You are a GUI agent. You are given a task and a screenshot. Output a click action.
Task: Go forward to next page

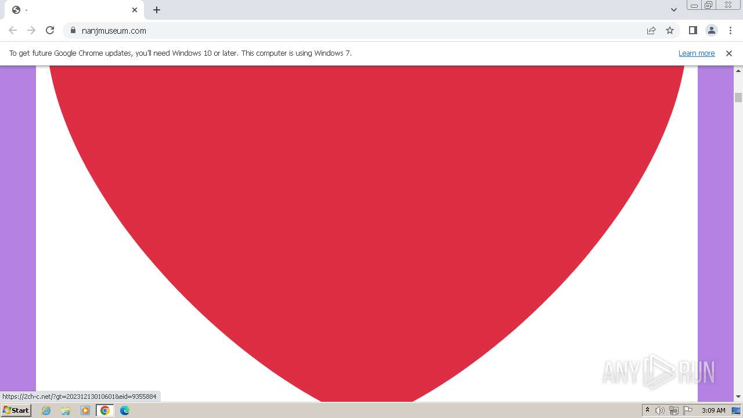pos(31,30)
